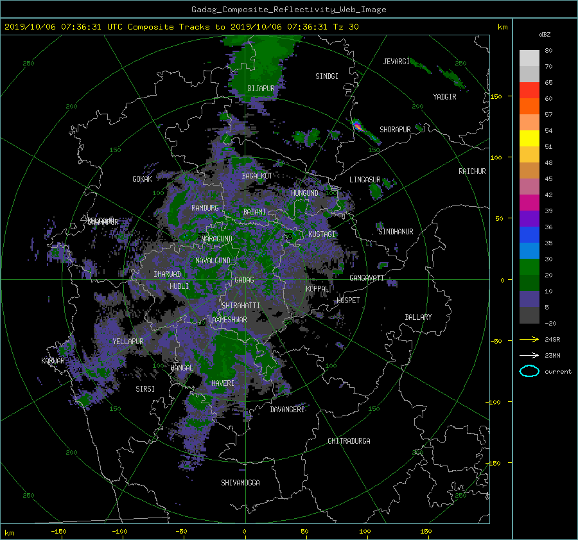Click the 'current' legend text
578x540 pixels.
(558, 372)
